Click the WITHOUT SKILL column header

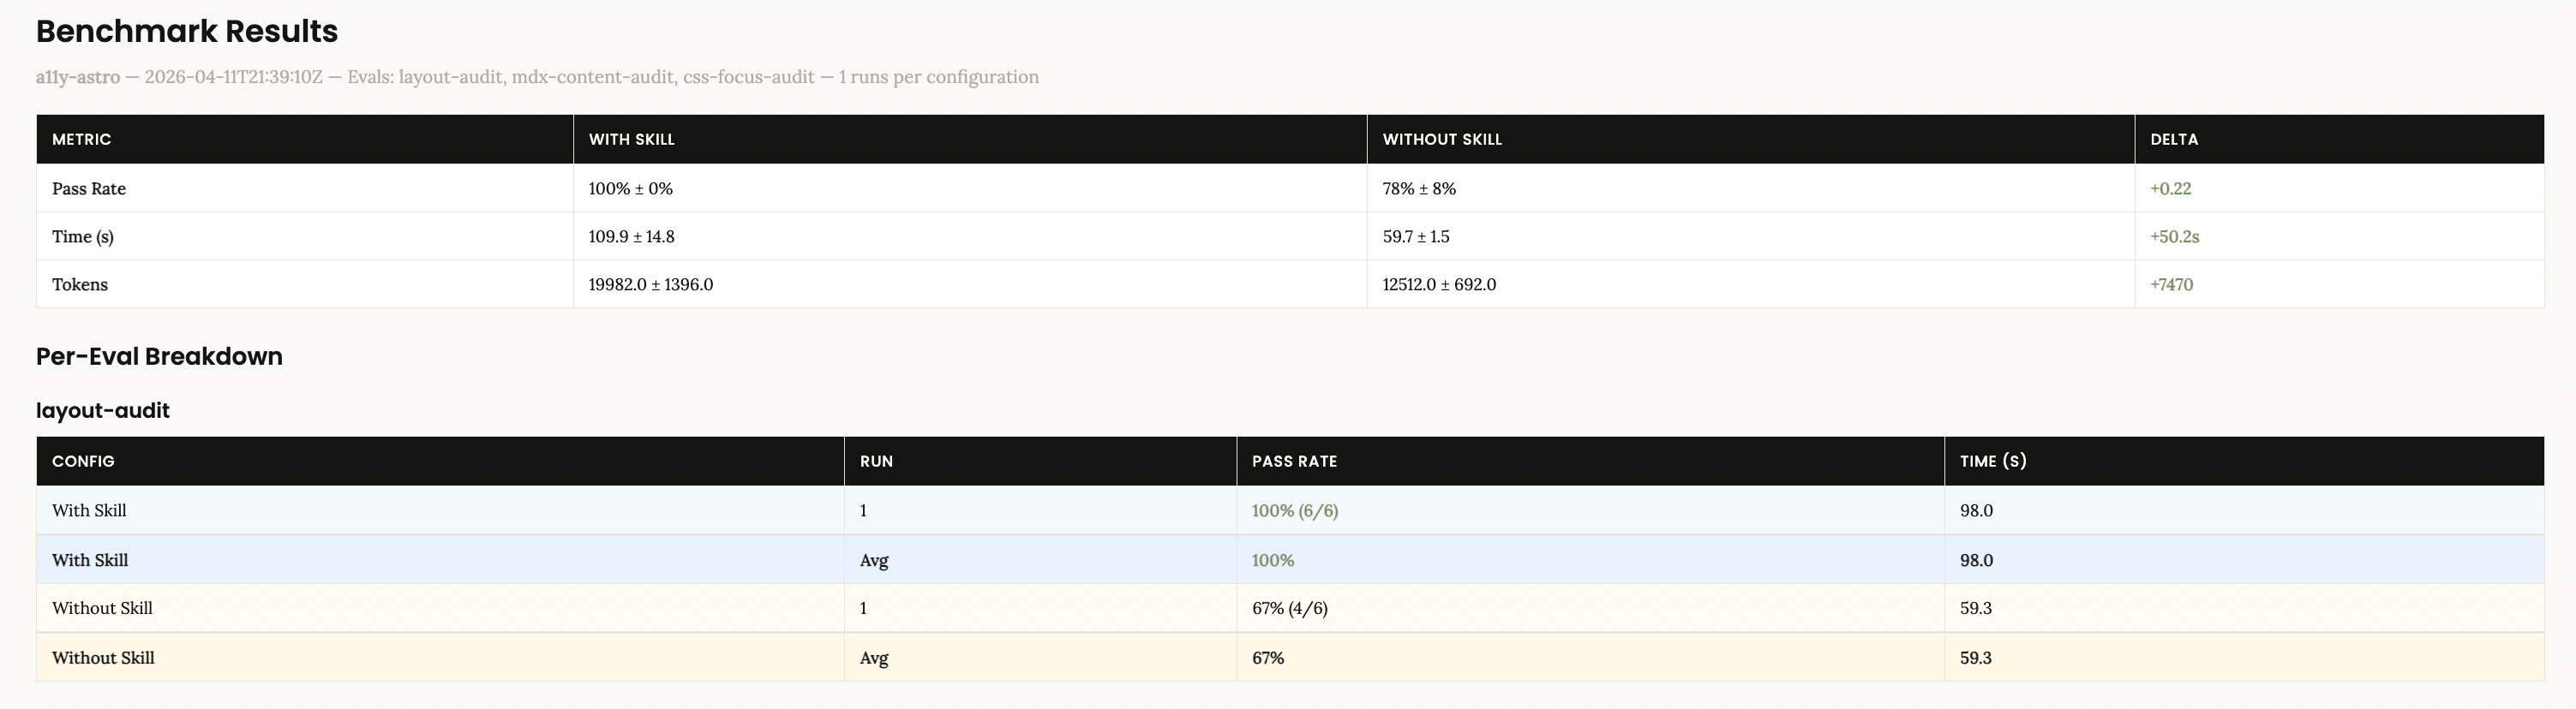point(1751,139)
